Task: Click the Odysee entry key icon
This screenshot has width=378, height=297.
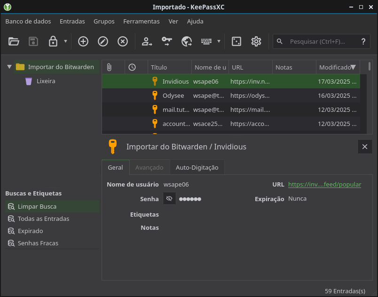Action: (x=155, y=95)
